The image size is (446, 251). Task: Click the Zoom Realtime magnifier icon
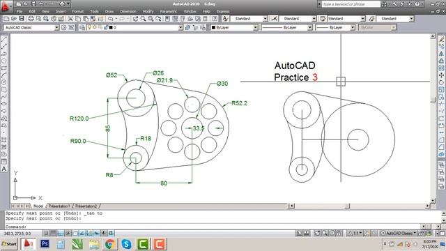[x=143, y=19]
